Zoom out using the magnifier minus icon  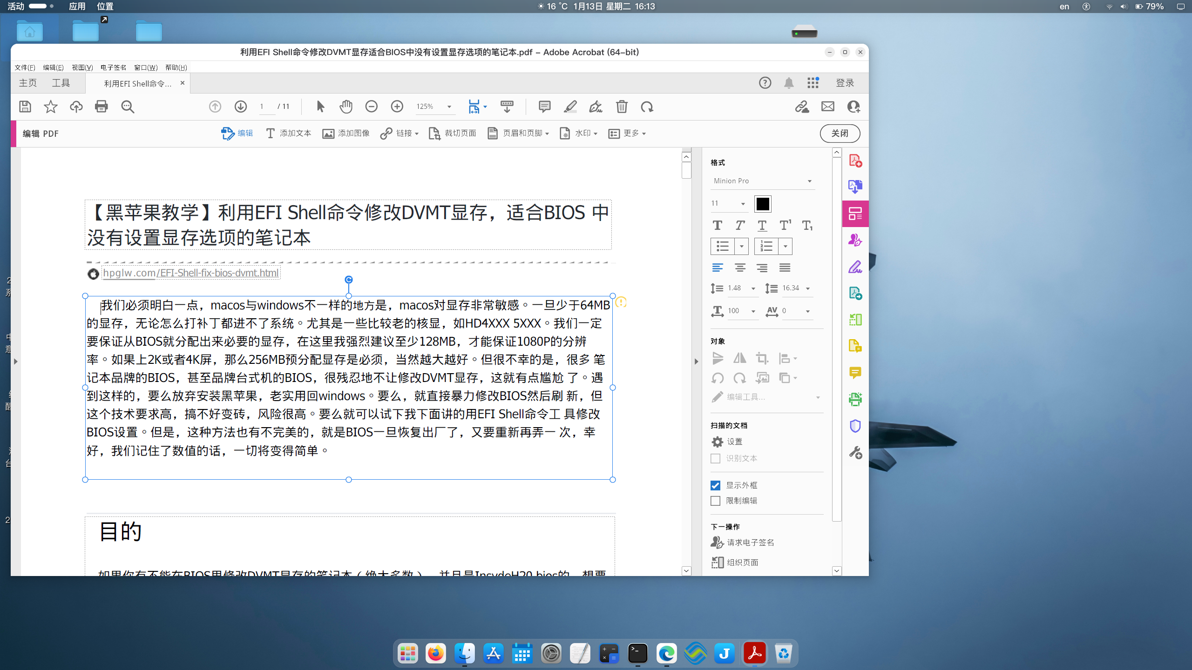[x=372, y=107]
